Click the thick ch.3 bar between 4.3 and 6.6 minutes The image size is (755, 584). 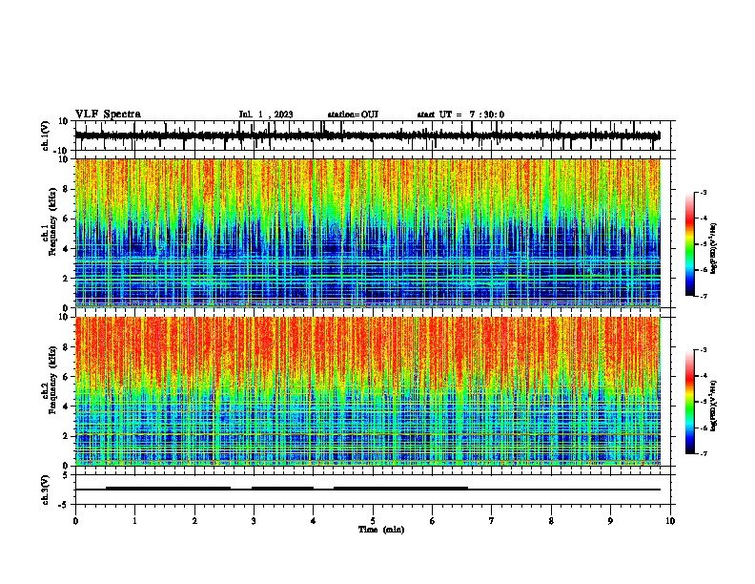(x=400, y=489)
